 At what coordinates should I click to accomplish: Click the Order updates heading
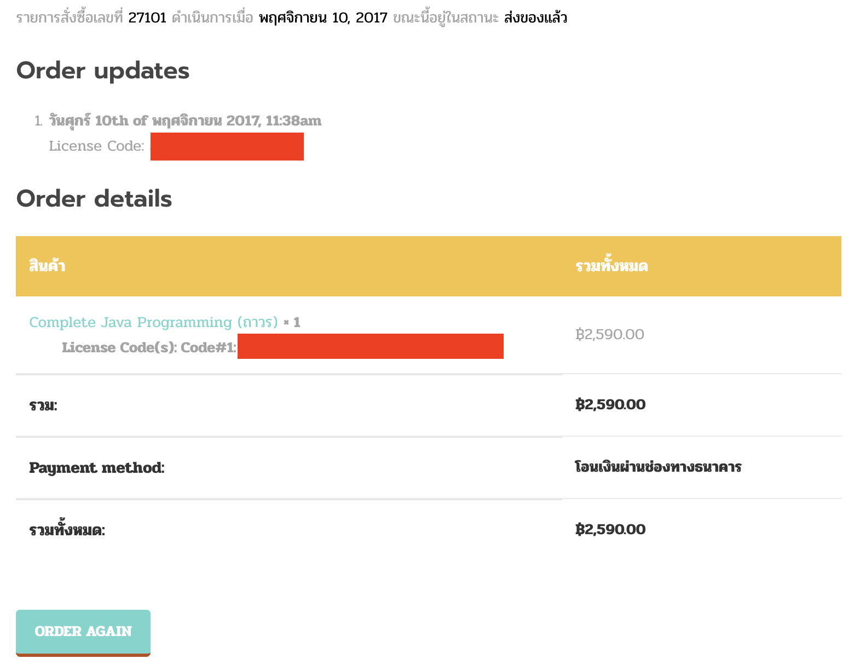pyautogui.click(x=103, y=71)
